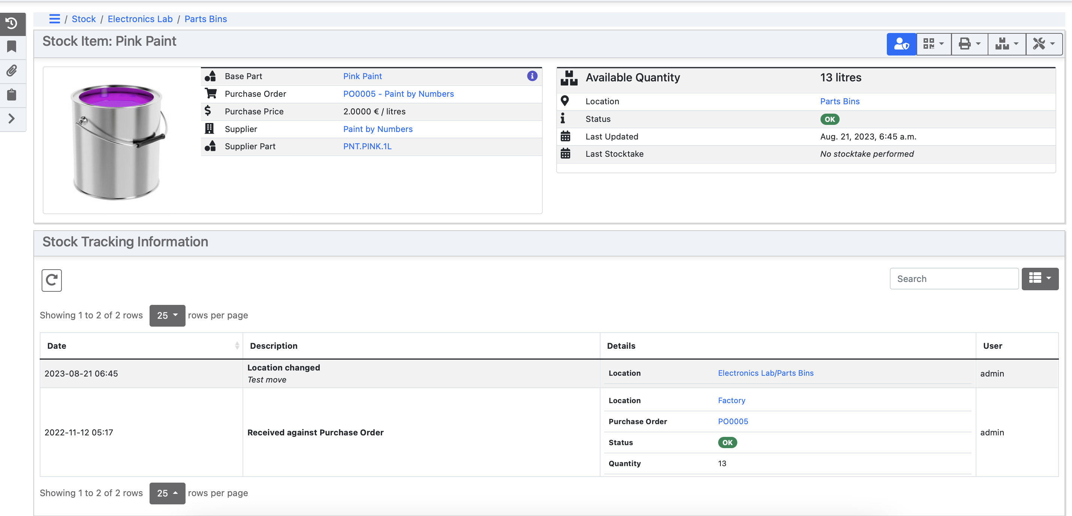This screenshot has width=1072, height=516.
Task: Click the dollar sign Purchase Price icon
Action: point(208,111)
